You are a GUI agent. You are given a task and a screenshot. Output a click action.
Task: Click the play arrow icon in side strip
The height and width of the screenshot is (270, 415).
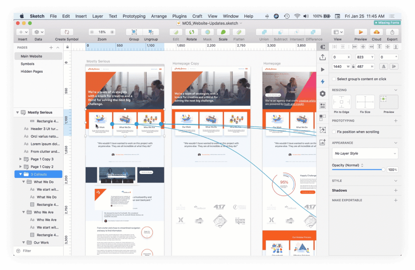(322, 70)
